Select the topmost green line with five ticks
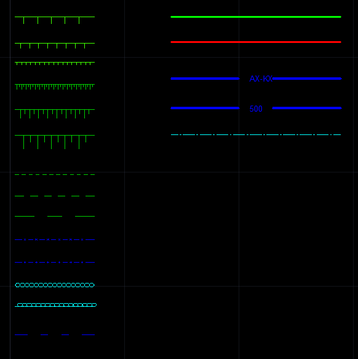The width and height of the screenshot is (358, 359). [x=55, y=20]
